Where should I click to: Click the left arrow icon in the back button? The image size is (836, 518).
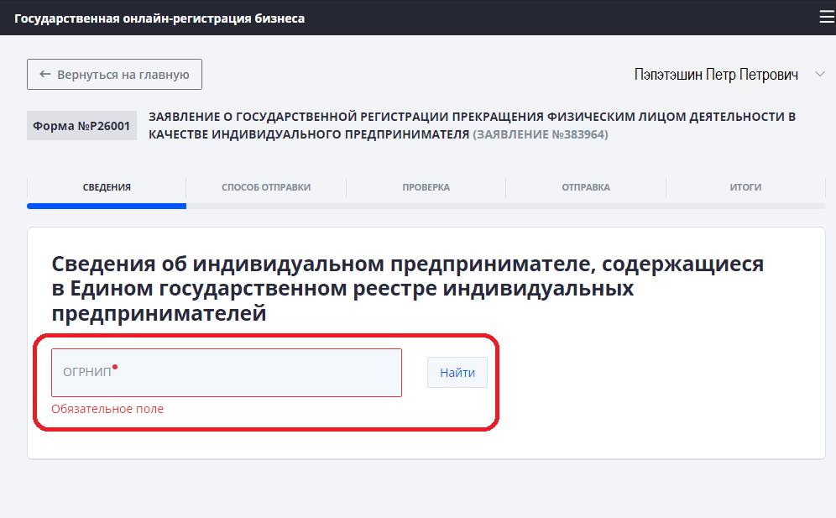click(45, 75)
